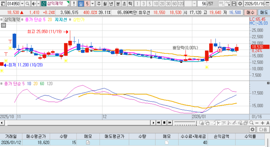Screen dimensions: 270x147
Task: Click the eraser tool icon
Action: point(240,123)
